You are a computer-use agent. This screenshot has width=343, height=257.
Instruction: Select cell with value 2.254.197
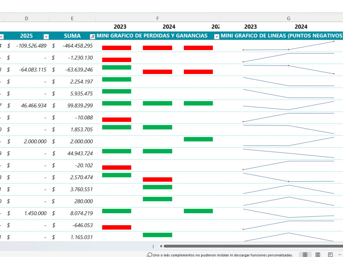click(x=72, y=82)
